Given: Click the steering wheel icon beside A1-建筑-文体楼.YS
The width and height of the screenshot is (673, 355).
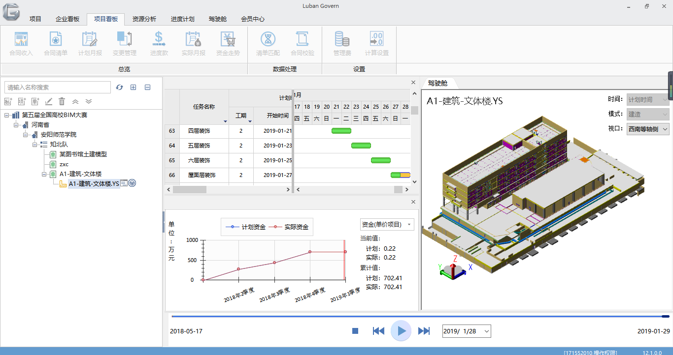Looking at the screenshot, I should 132,183.
